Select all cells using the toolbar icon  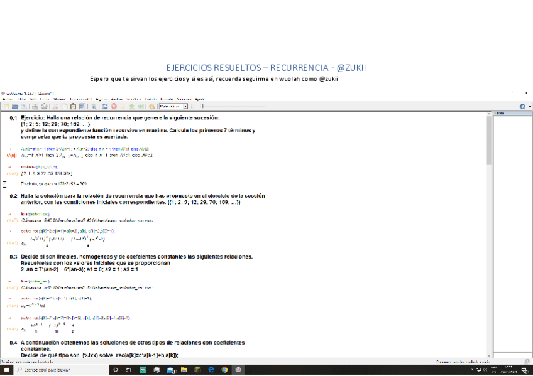pyautogui.click(x=82, y=106)
